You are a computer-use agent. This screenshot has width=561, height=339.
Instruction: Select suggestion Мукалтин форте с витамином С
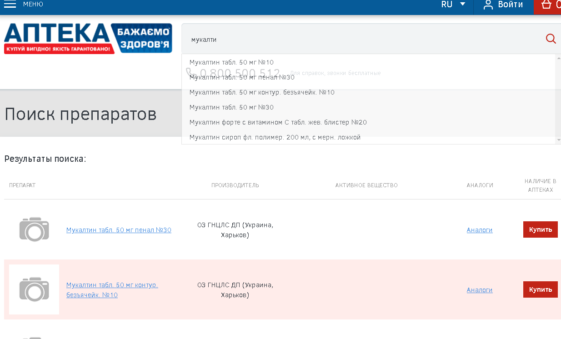point(278,122)
